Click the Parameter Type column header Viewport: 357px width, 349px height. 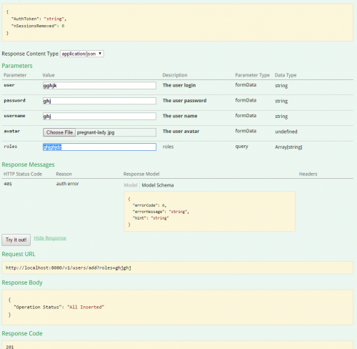pos(253,75)
